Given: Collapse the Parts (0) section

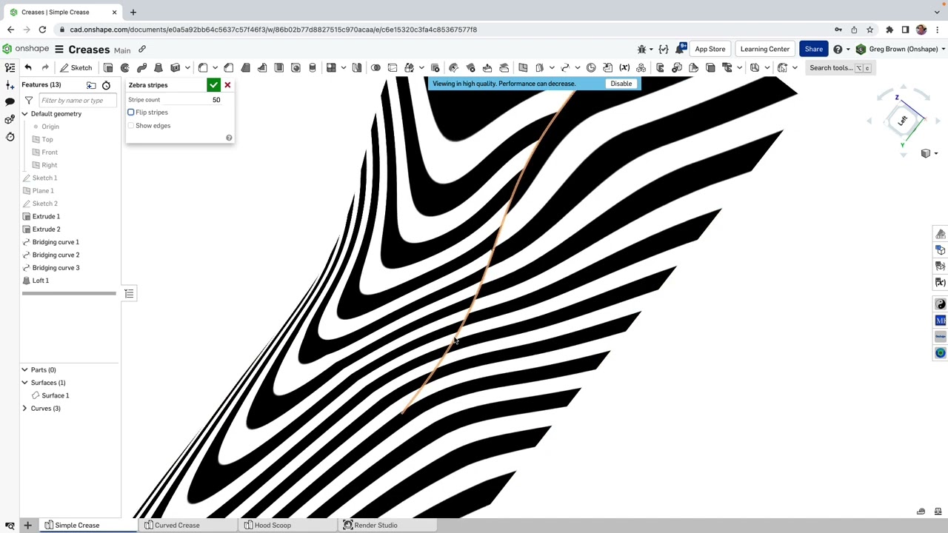Looking at the screenshot, I should 24,370.
